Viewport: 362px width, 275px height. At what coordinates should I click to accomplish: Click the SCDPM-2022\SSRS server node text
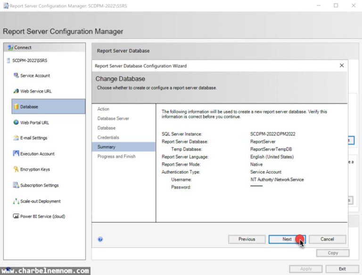[30, 61]
